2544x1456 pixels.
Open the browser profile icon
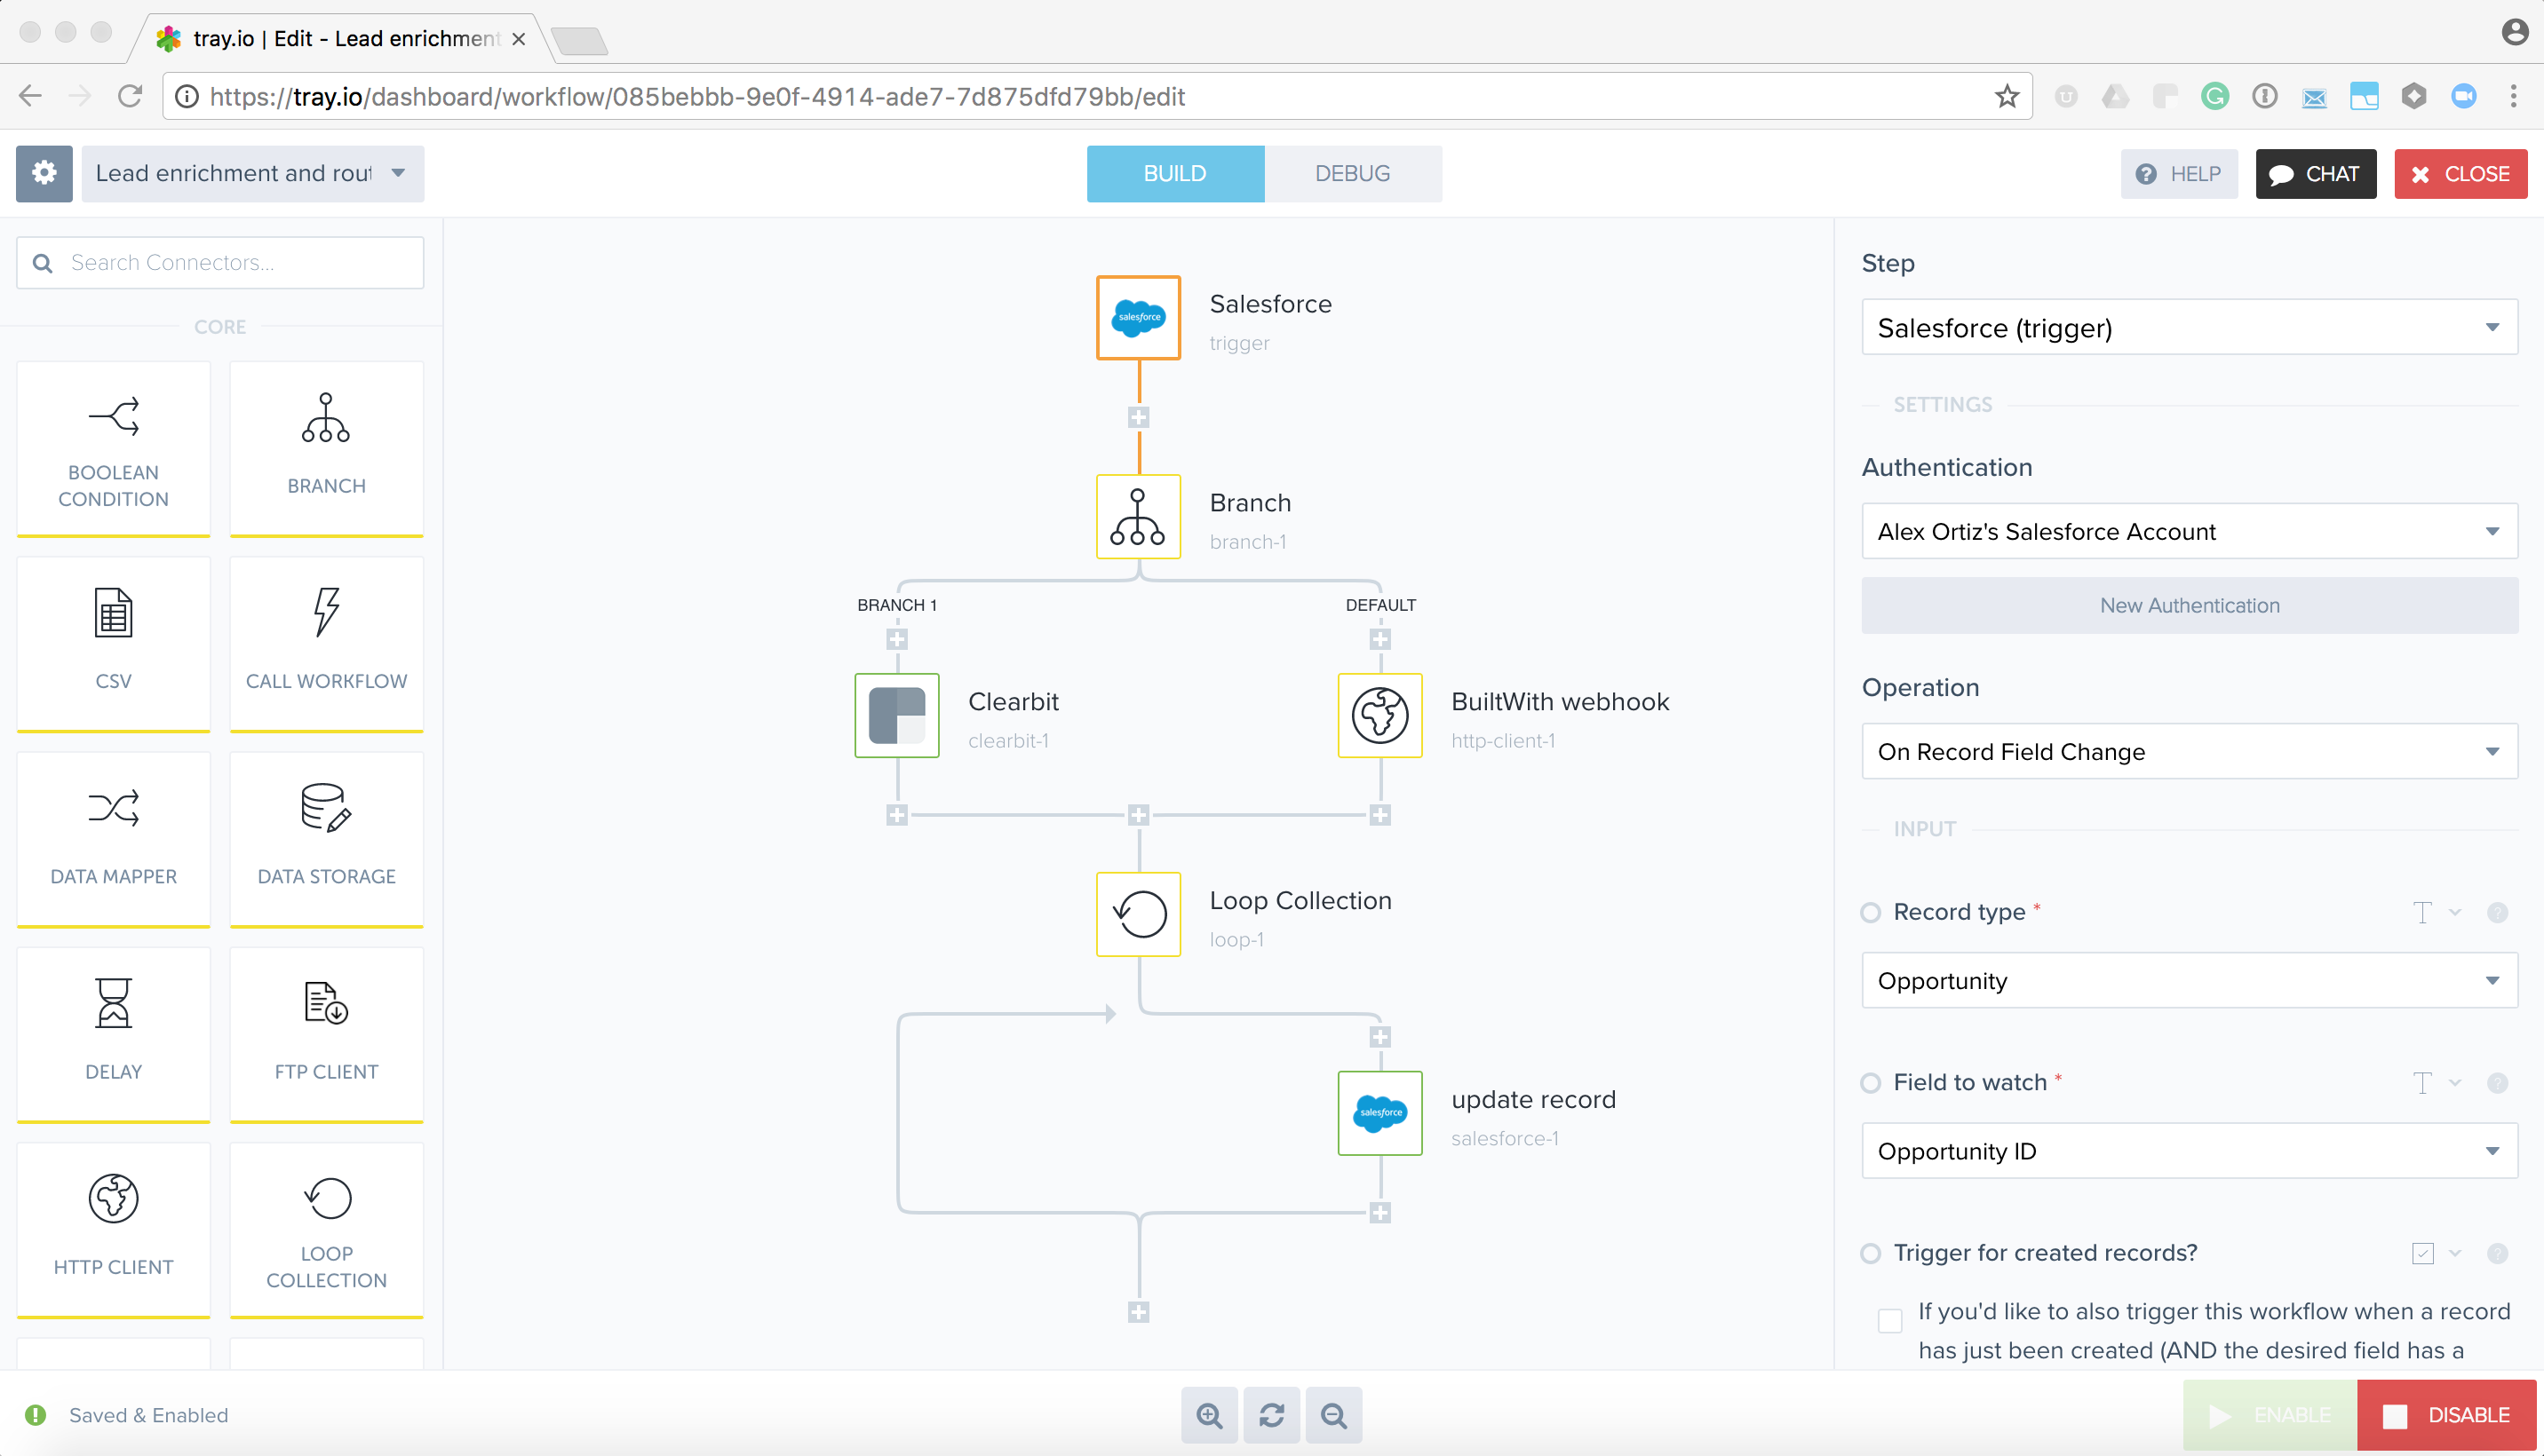2514,33
